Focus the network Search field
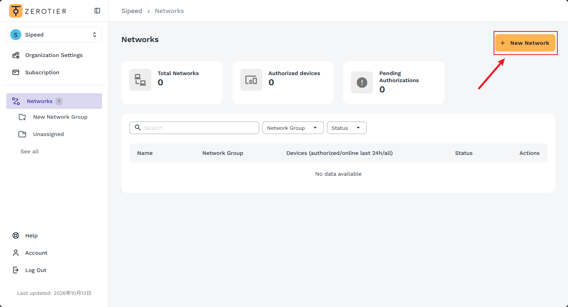The height and width of the screenshot is (307, 568). pyautogui.click(x=194, y=128)
